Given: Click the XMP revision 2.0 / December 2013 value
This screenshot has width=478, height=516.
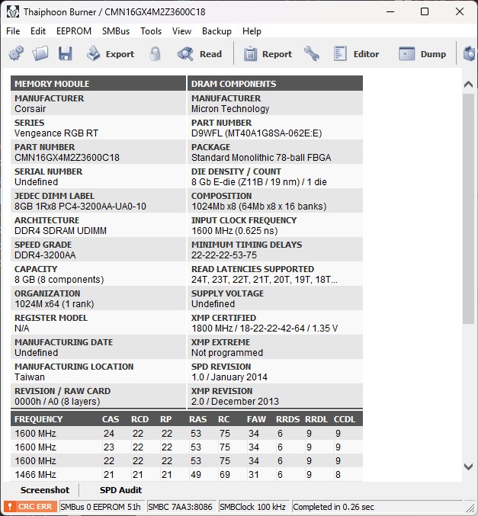Looking at the screenshot, I should 235,402.
